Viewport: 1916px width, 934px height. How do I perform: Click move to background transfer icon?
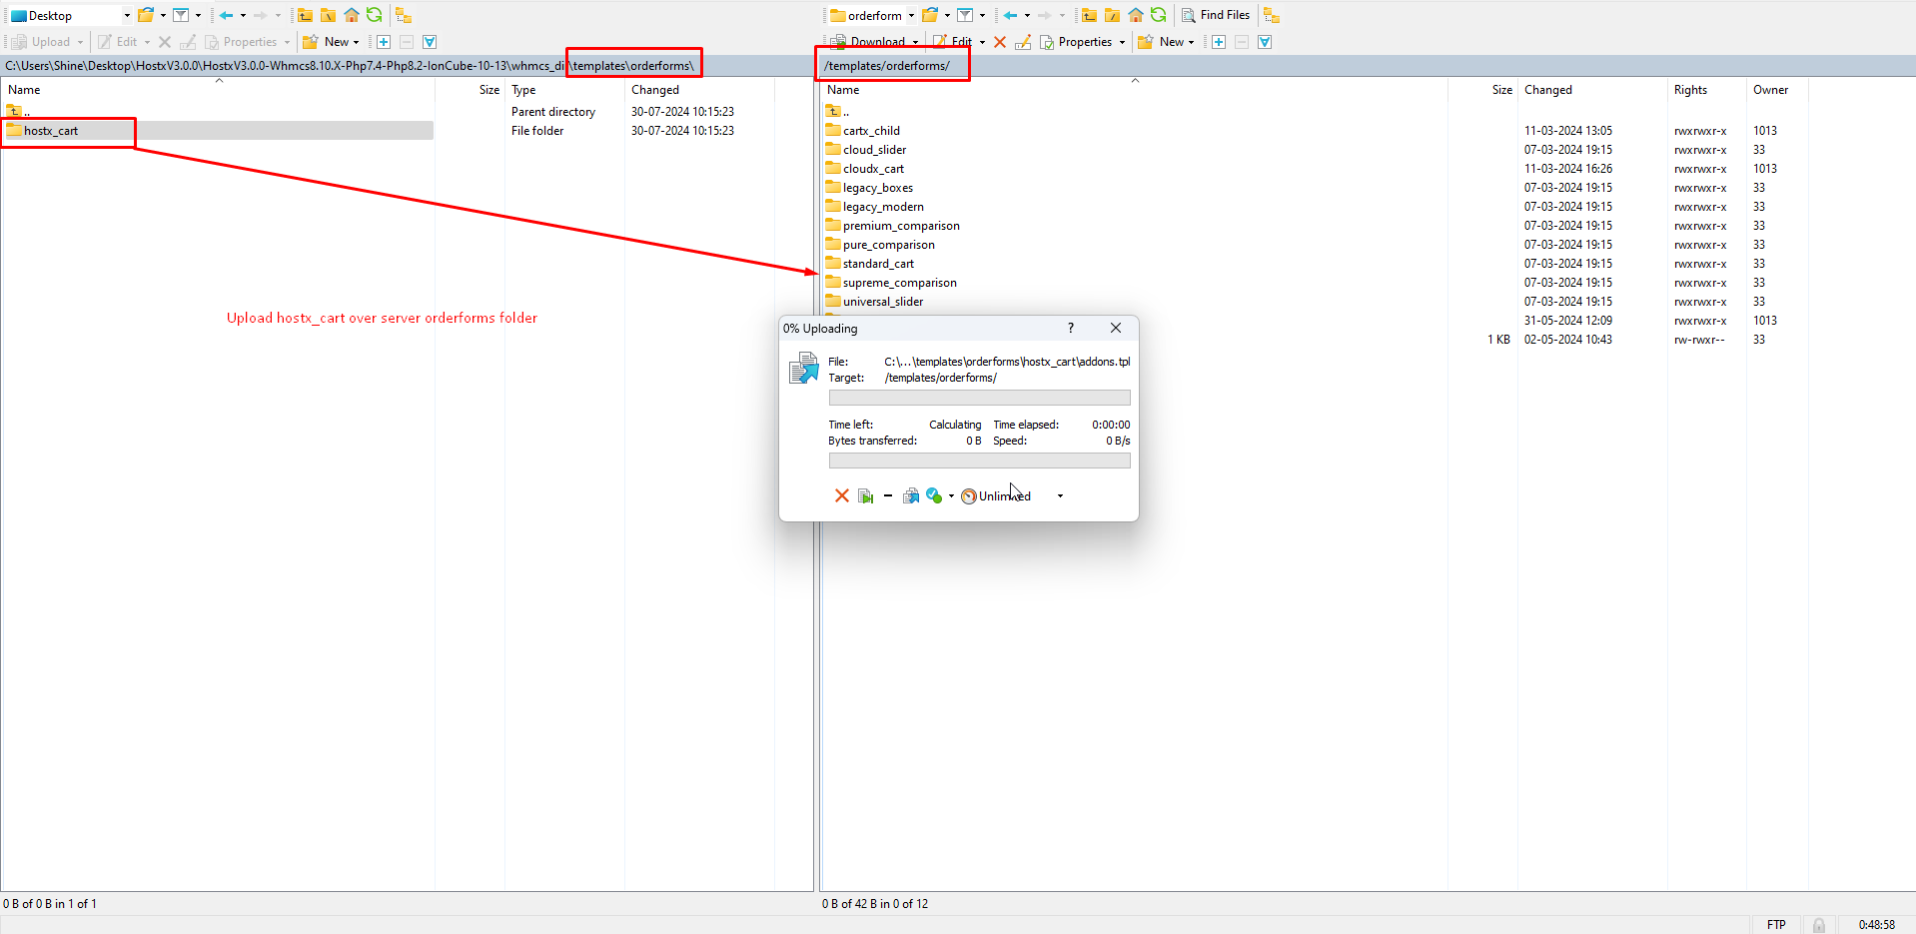click(911, 496)
